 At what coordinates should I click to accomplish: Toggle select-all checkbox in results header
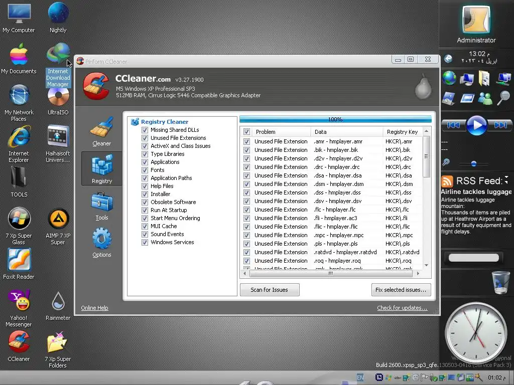pyautogui.click(x=246, y=132)
